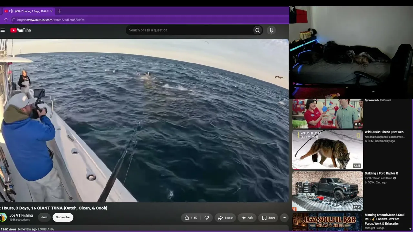Open the Ask AI button
This screenshot has width=413, height=232.
coord(247,218)
